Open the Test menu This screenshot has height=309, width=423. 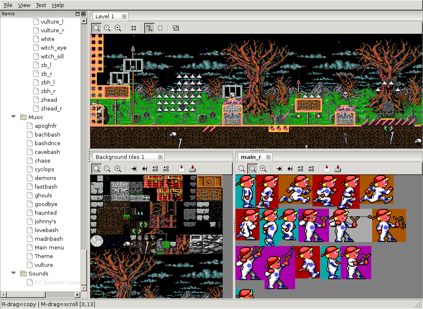(x=41, y=5)
